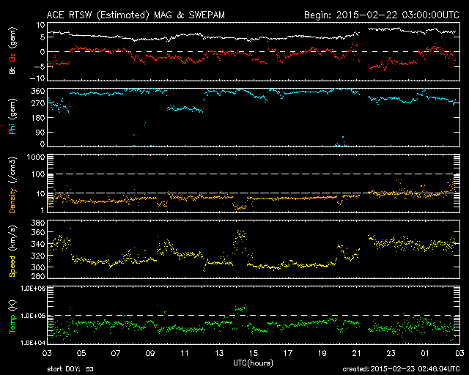This screenshot has height=375, width=469.
Task: Click the "created: 2015-02-23 02:46:04UTC" timestamp
Action: [401, 369]
